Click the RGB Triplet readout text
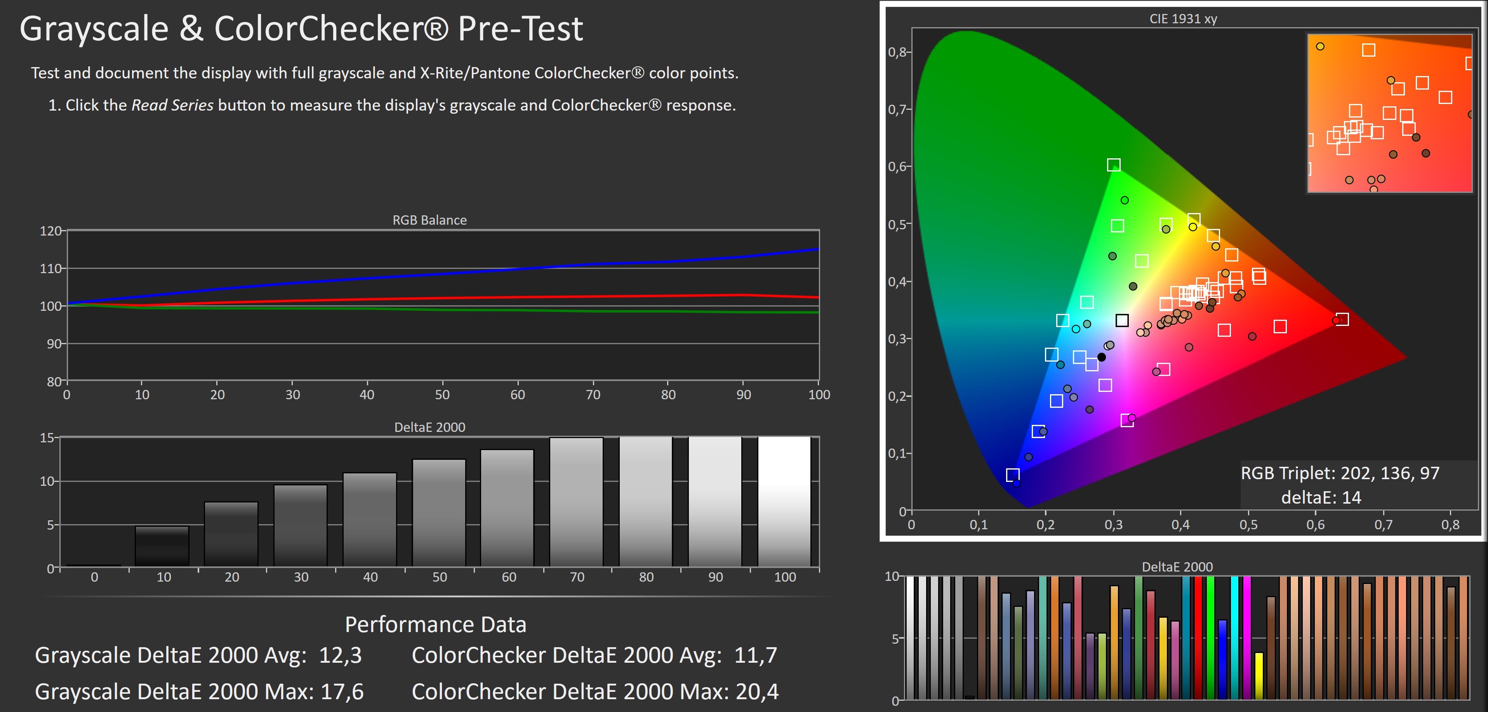This screenshot has height=712, width=1488. tap(1340, 473)
